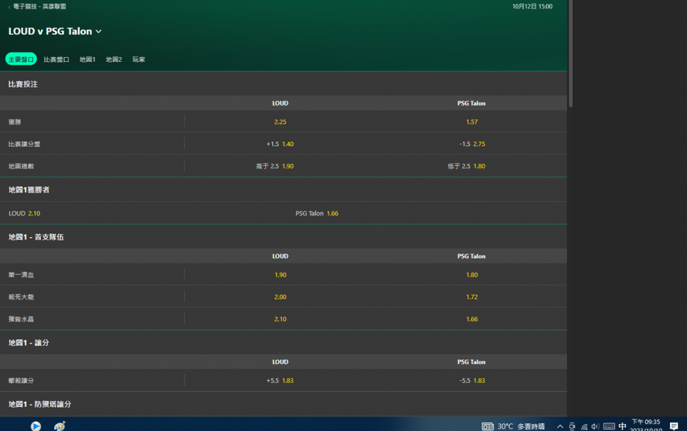
Task: Click LOUD column header under 地圖1 - 首支隊伍
Action: pyautogui.click(x=281, y=256)
